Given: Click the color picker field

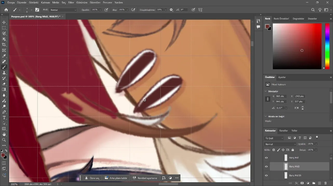Looking at the screenshot, I should (x=297, y=46).
